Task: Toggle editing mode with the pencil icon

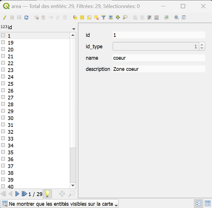Action: point(5,17)
